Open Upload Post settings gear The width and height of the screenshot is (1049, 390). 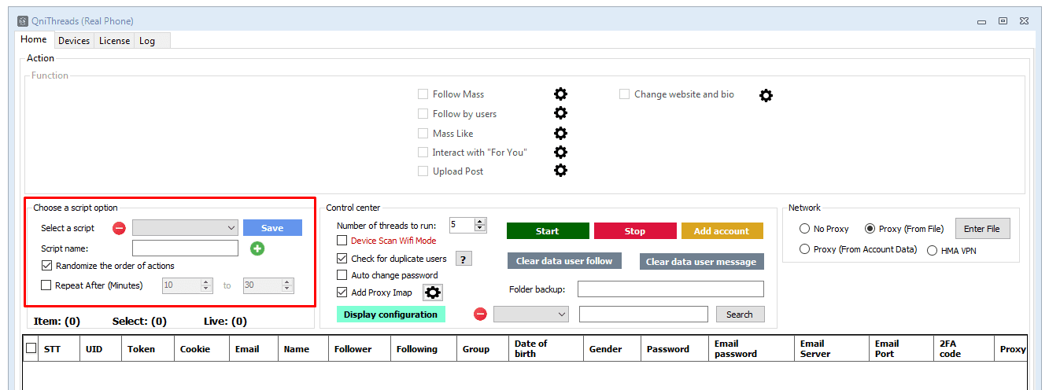pyautogui.click(x=560, y=171)
